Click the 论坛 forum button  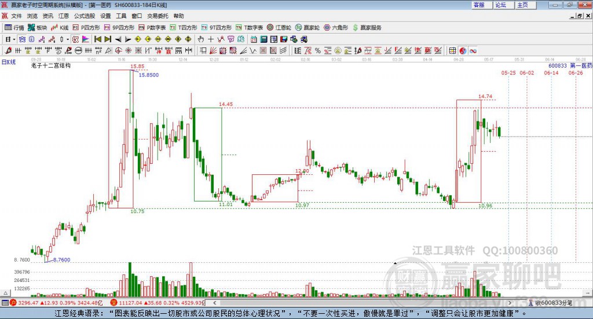click(x=503, y=5)
